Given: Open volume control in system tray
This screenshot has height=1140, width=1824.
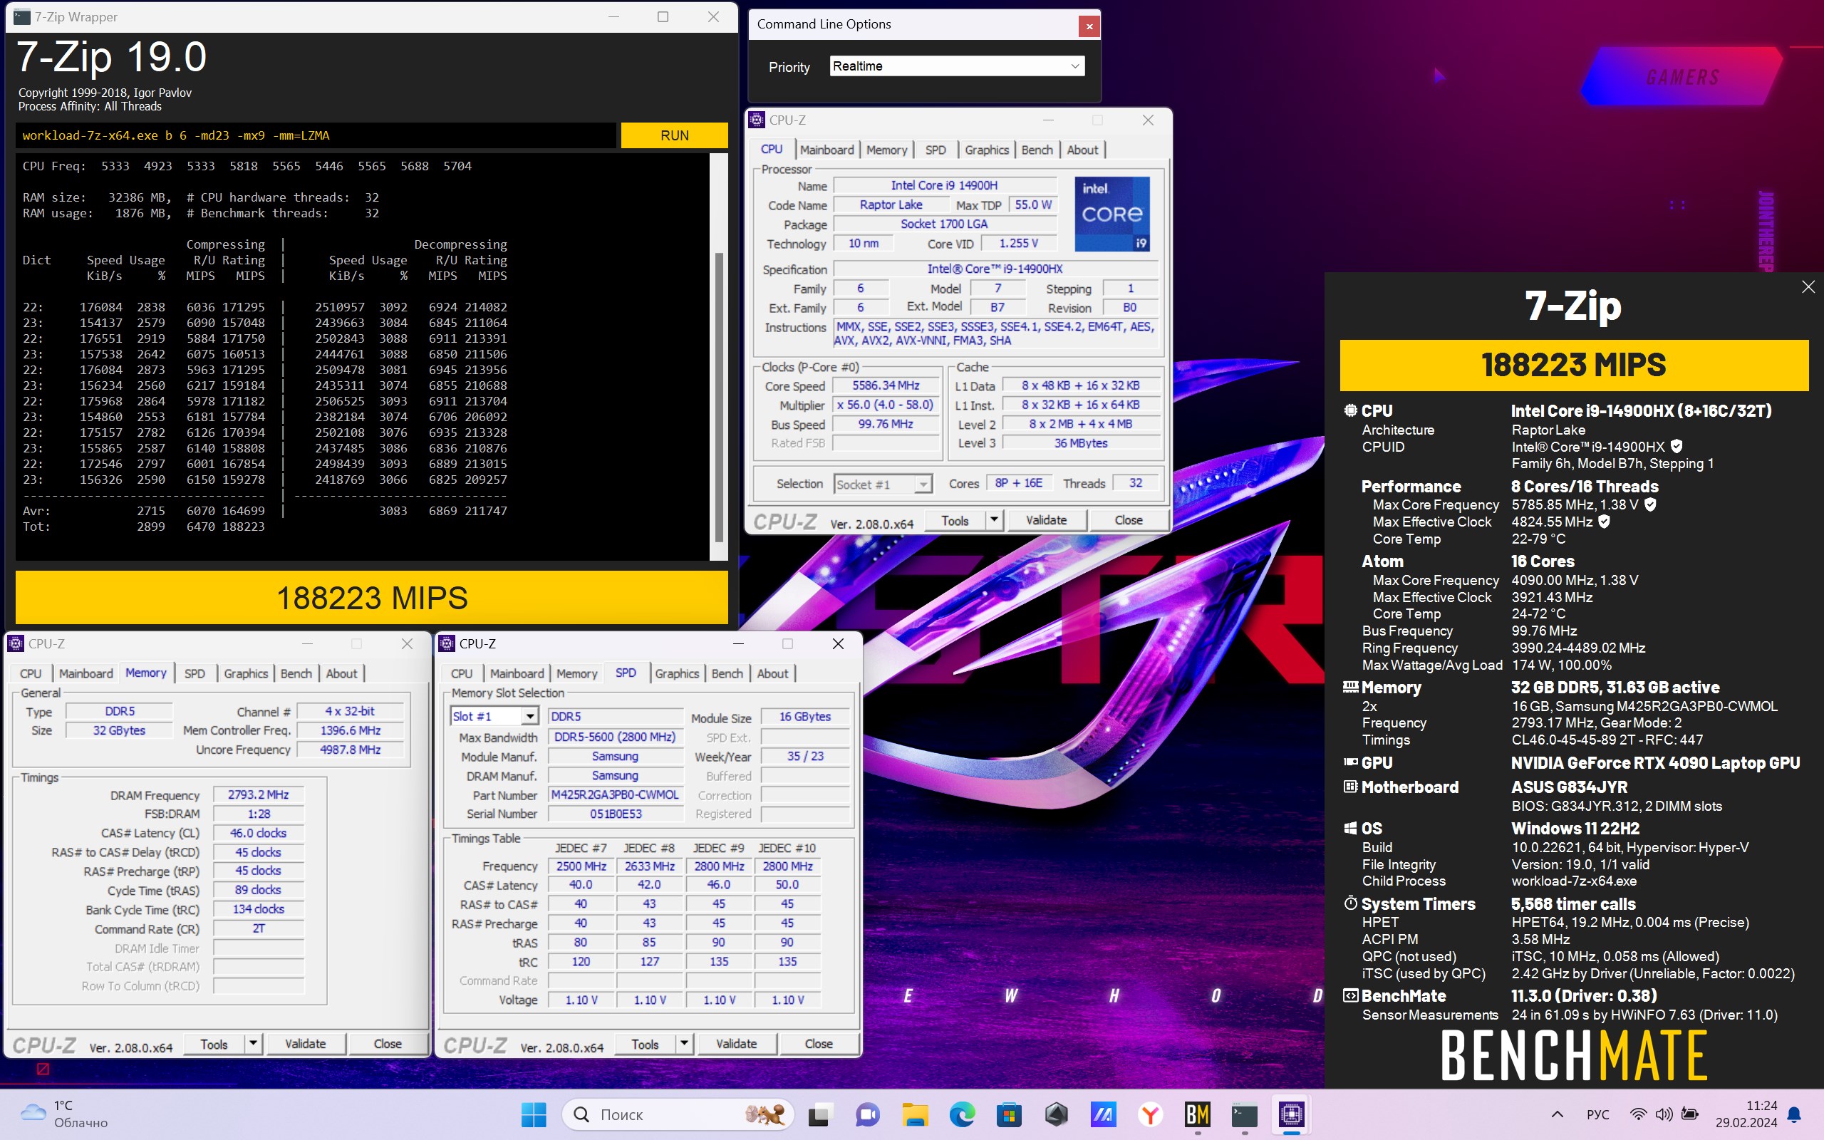Looking at the screenshot, I should [x=1664, y=1114].
